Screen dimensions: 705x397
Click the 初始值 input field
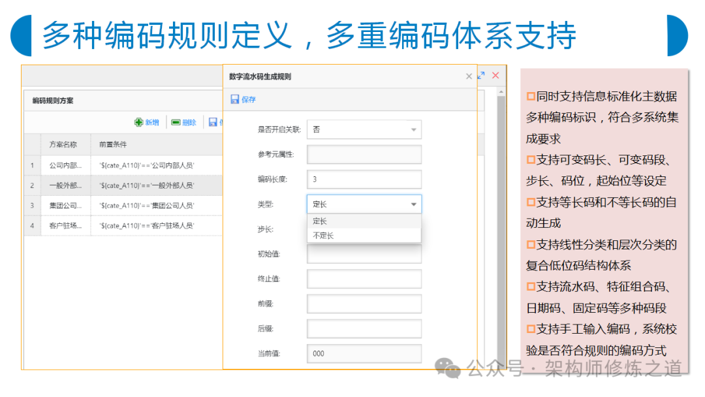[x=364, y=254]
